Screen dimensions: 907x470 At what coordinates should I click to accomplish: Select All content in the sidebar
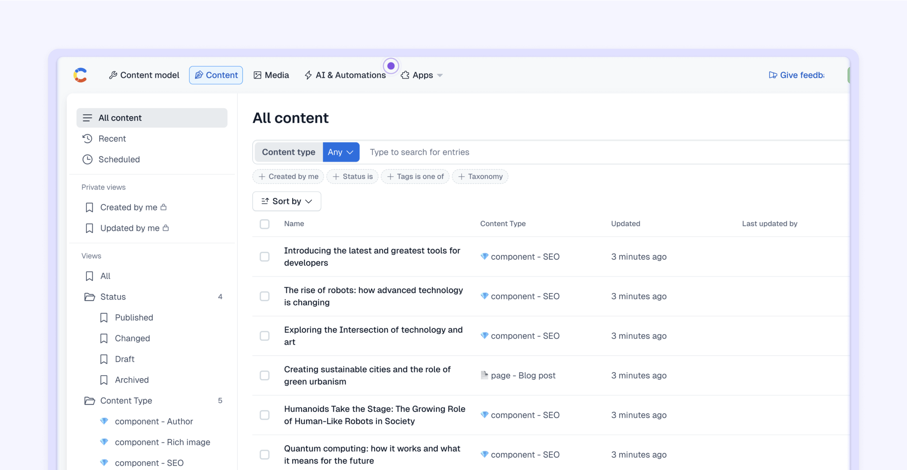click(x=152, y=118)
